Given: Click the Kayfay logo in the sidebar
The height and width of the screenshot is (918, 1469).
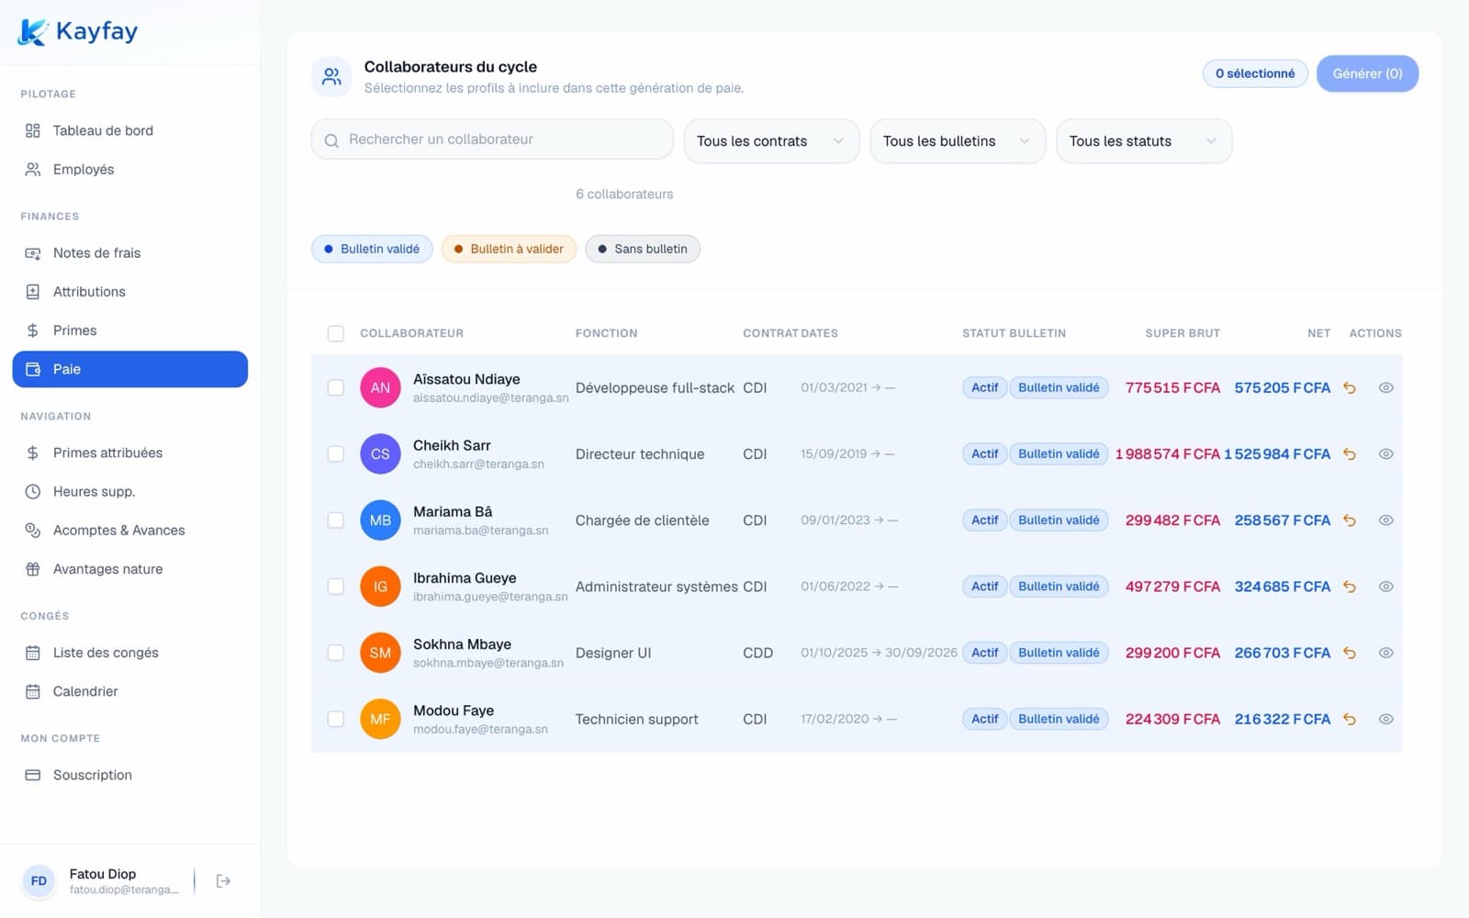Looking at the screenshot, I should 78,31.
